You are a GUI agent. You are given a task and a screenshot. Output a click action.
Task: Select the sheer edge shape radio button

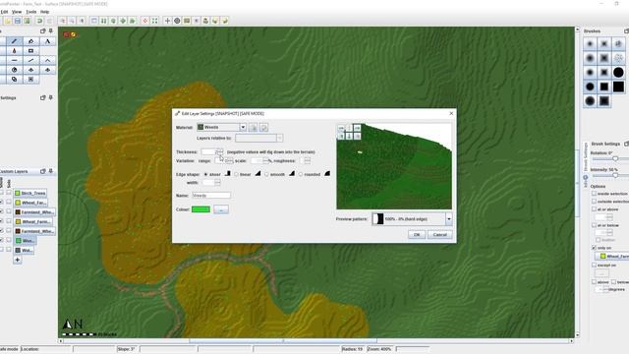[205, 175]
